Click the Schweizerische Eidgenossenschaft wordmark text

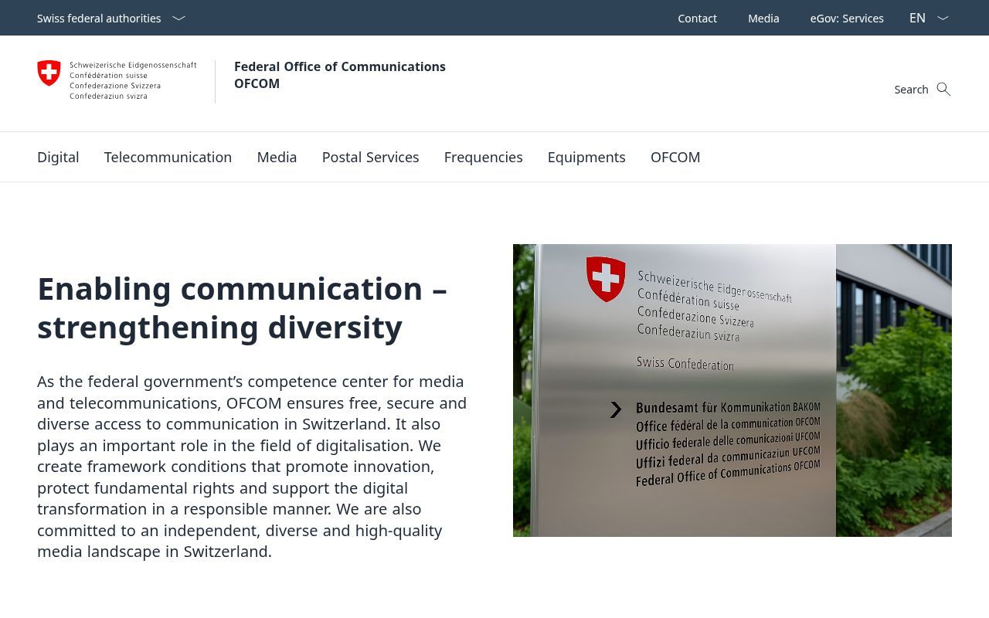point(133,80)
